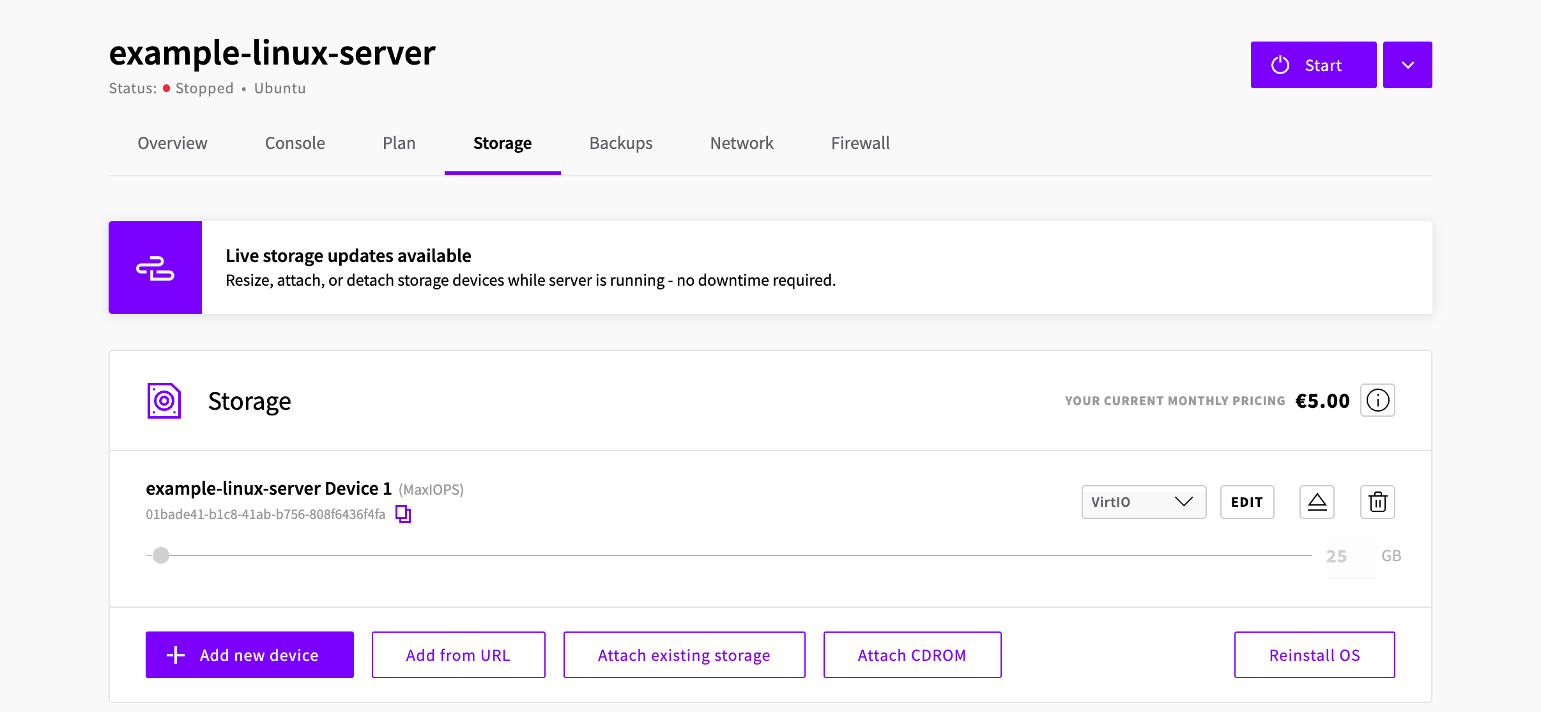
Task: Go to the Plan tab
Action: pos(399,143)
